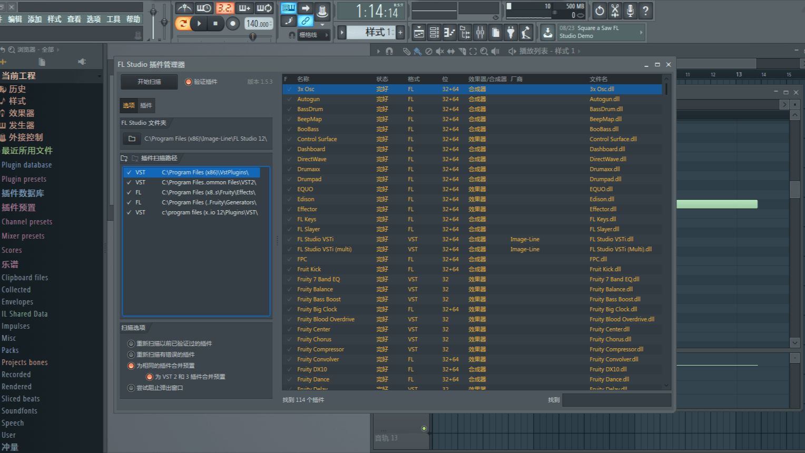Expand the 当前工程 browser section
The width and height of the screenshot is (805, 453).
(51, 76)
